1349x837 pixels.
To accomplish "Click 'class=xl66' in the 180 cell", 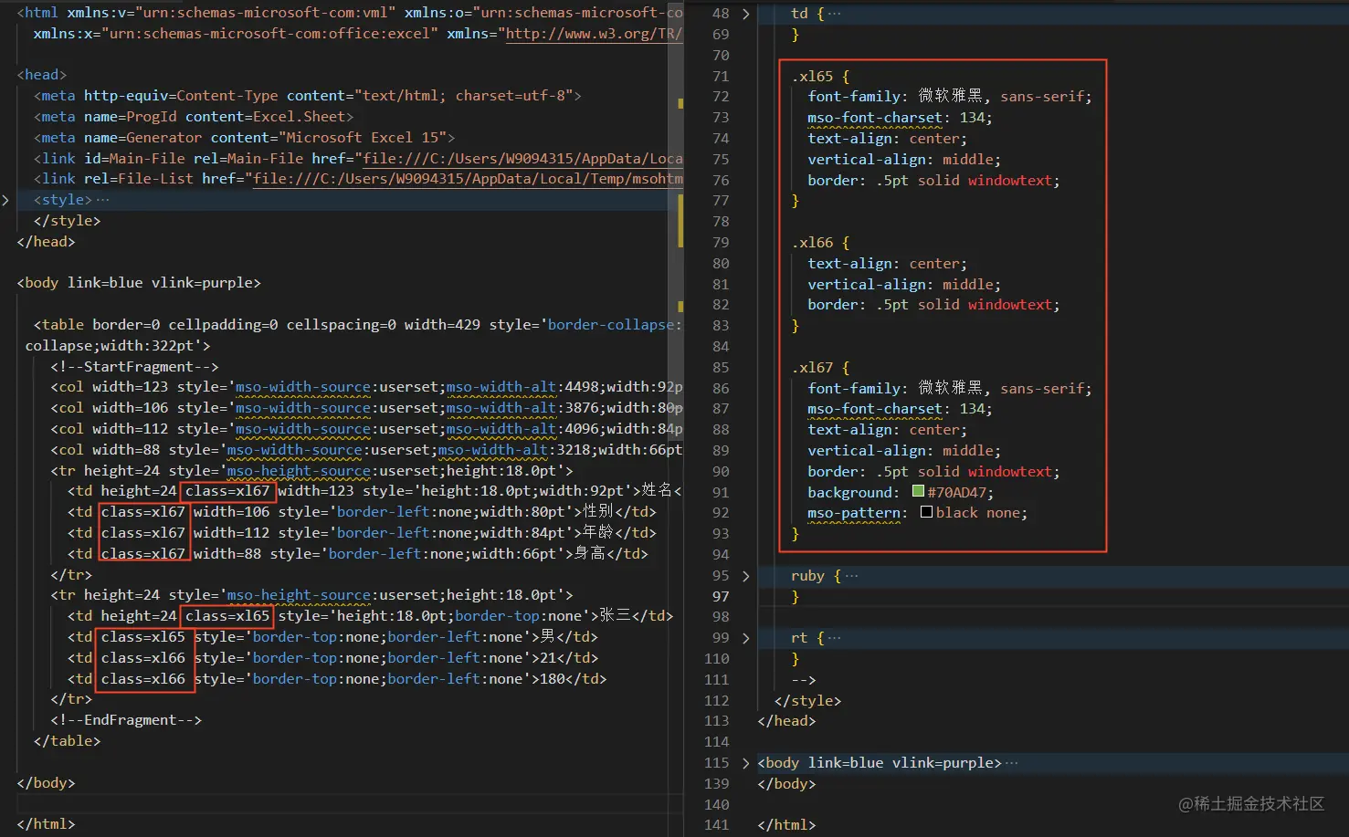I will tap(143, 679).
